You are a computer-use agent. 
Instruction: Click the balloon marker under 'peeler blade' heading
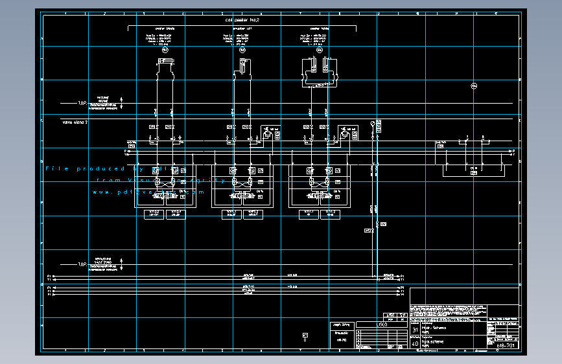point(165,50)
